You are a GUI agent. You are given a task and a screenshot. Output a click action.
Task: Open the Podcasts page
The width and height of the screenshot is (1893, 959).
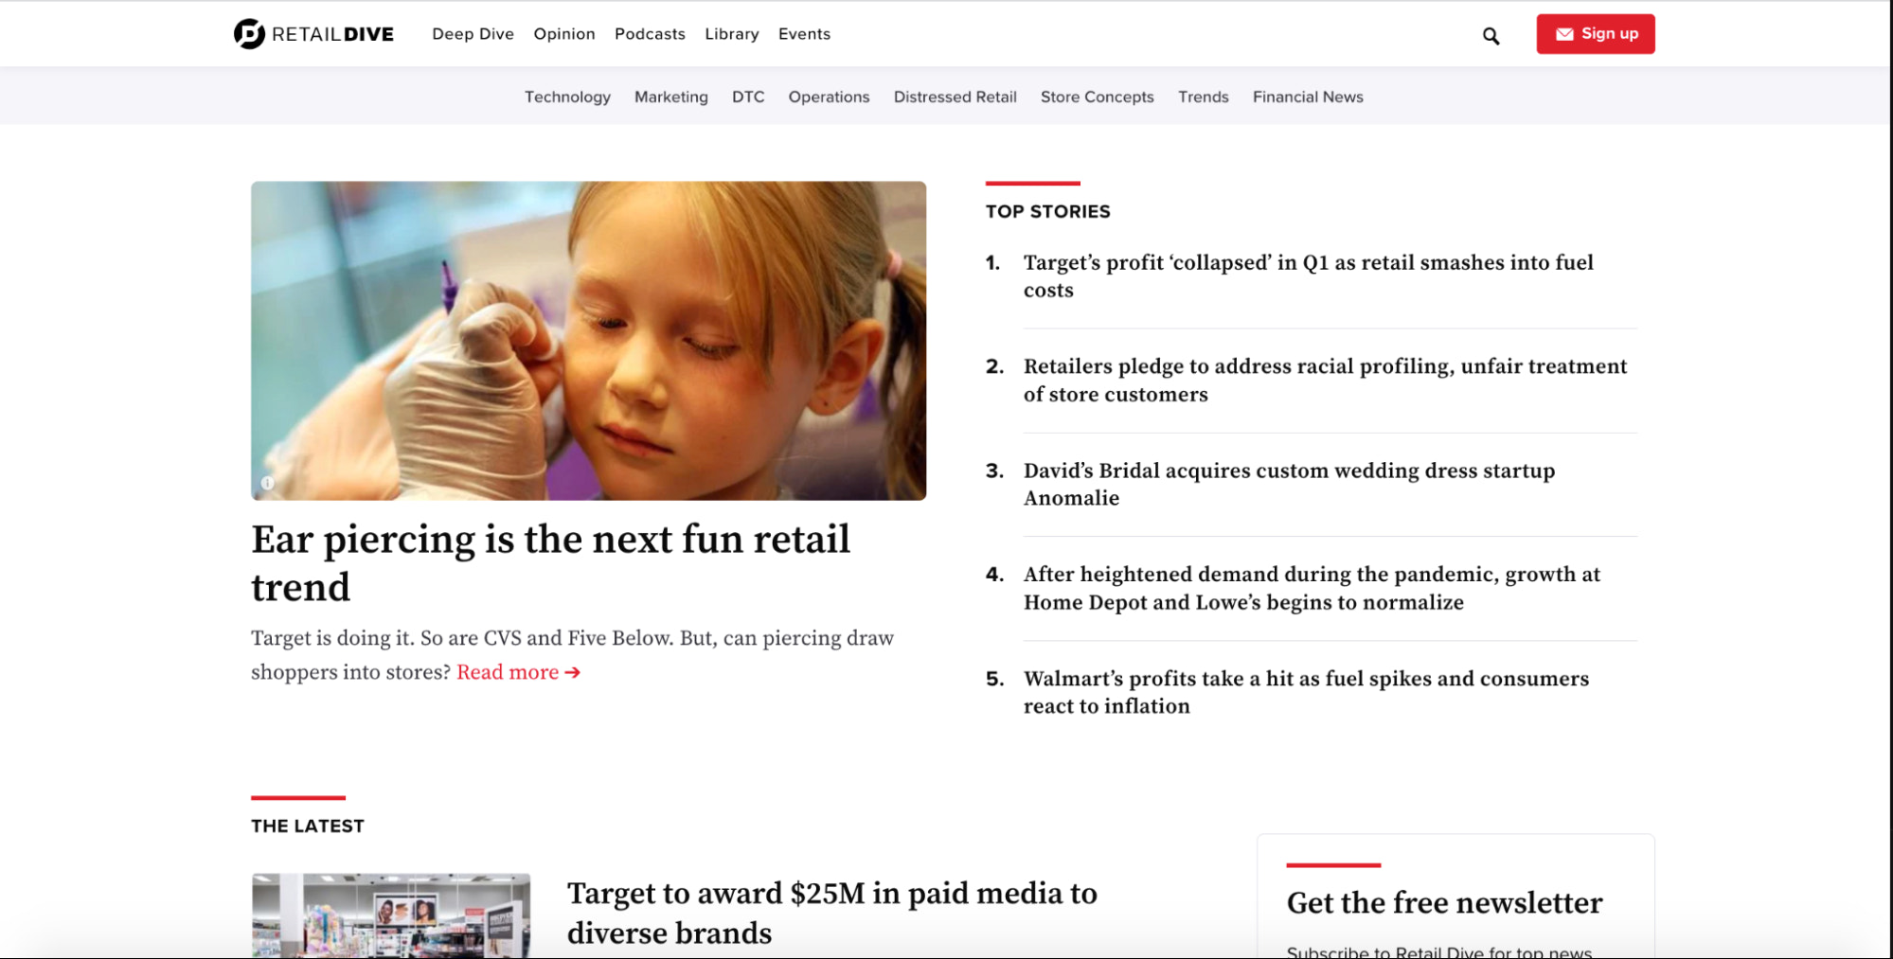[650, 34]
